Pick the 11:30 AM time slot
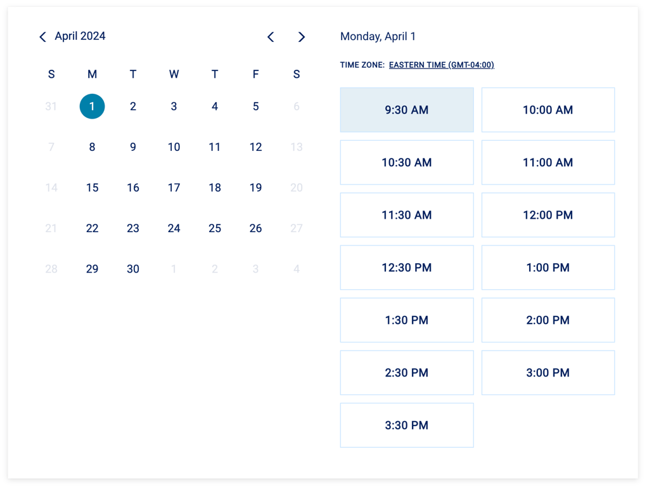The image size is (647, 487). pyautogui.click(x=406, y=216)
